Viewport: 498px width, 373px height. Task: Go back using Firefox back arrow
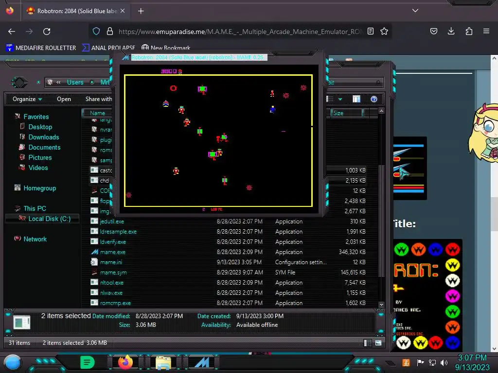coord(12,32)
